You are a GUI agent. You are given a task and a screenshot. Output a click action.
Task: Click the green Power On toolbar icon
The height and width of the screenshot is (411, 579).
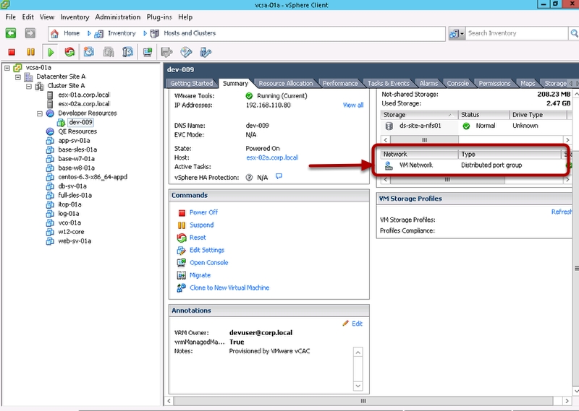tap(51, 52)
